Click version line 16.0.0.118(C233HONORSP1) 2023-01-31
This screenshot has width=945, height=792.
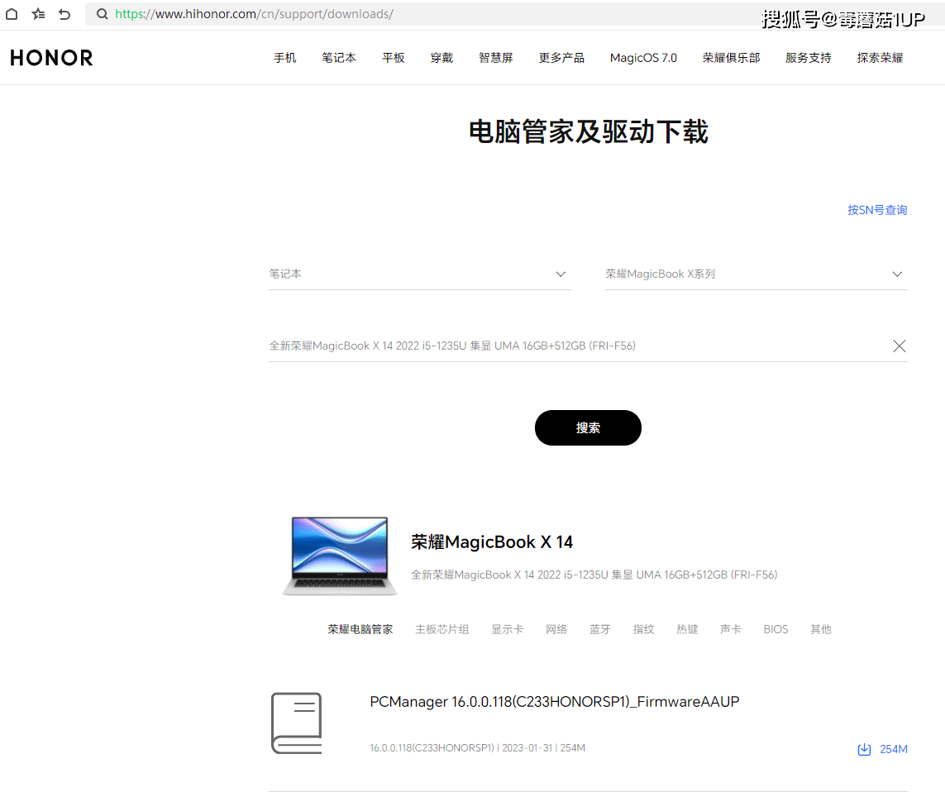click(477, 748)
